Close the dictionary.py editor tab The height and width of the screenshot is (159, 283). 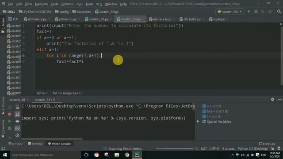point(49,19)
